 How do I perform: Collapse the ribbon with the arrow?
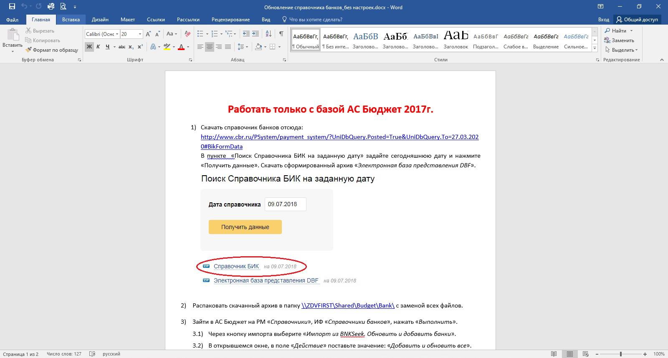tap(662, 60)
